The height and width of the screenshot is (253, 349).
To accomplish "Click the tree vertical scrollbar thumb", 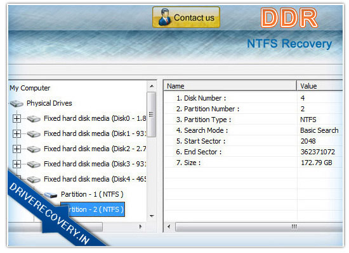I will pos(152,114).
